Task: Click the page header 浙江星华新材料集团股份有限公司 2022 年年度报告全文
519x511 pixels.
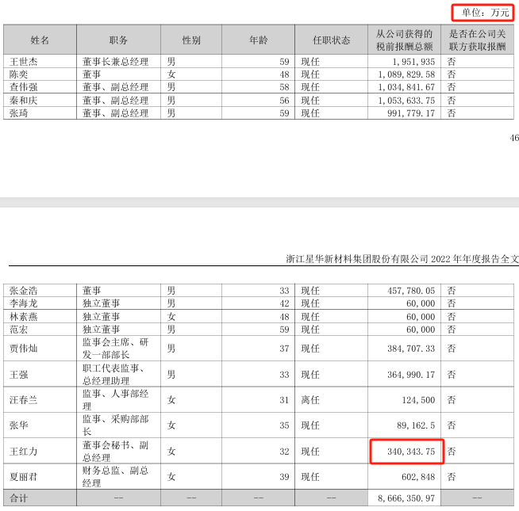Action: pyautogui.click(x=402, y=259)
